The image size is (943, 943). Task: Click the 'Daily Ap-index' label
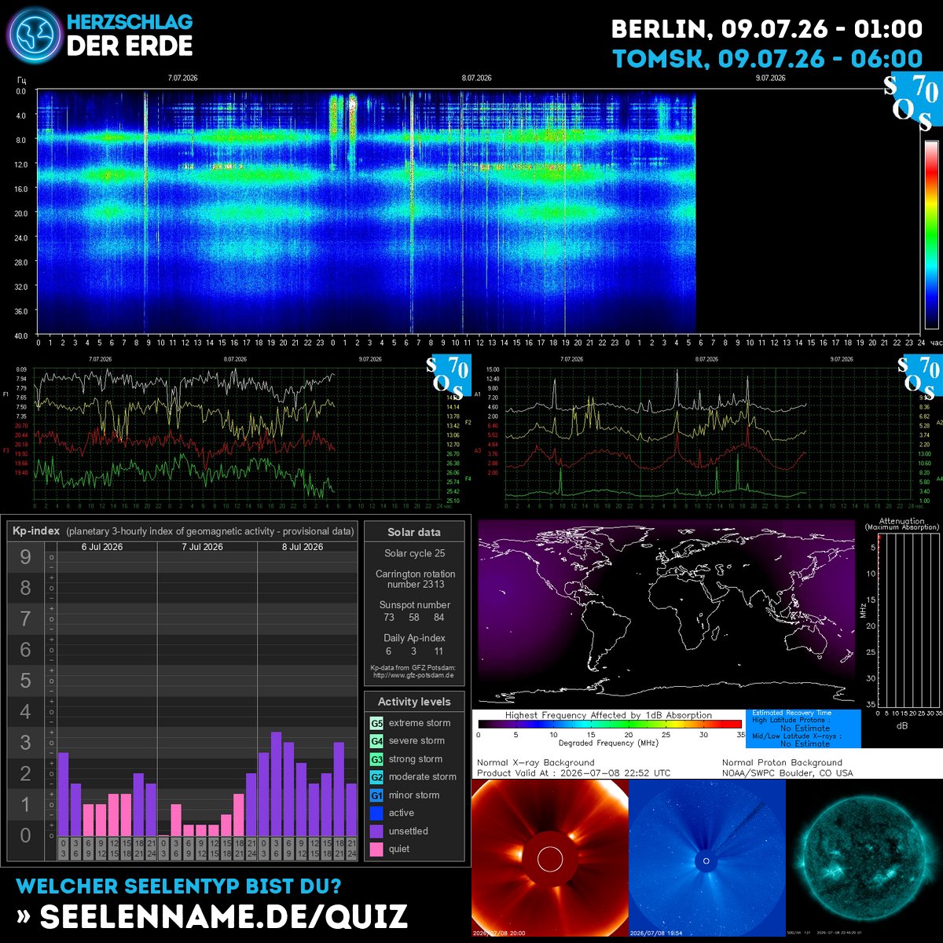(415, 638)
